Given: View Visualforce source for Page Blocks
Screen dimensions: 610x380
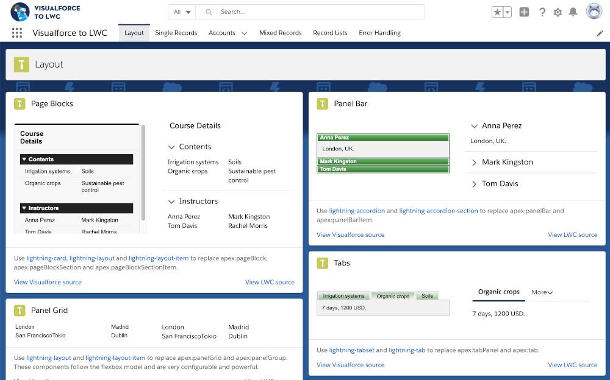Looking at the screenshot, I should tap(48, 282).
